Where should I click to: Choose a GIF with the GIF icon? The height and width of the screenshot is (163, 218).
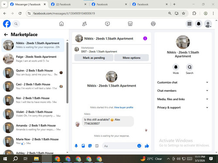97,146
